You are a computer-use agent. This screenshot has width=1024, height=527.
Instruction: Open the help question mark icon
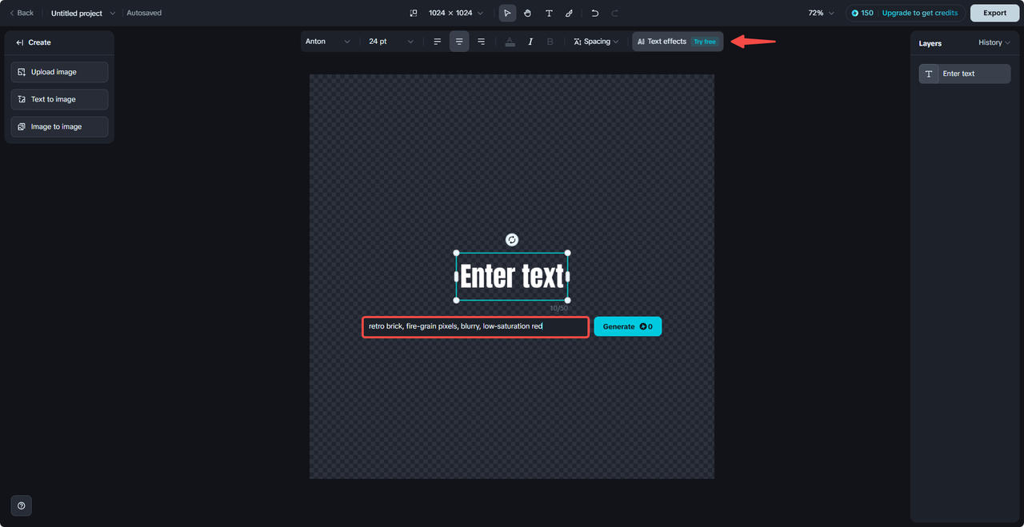click(22, 505)
